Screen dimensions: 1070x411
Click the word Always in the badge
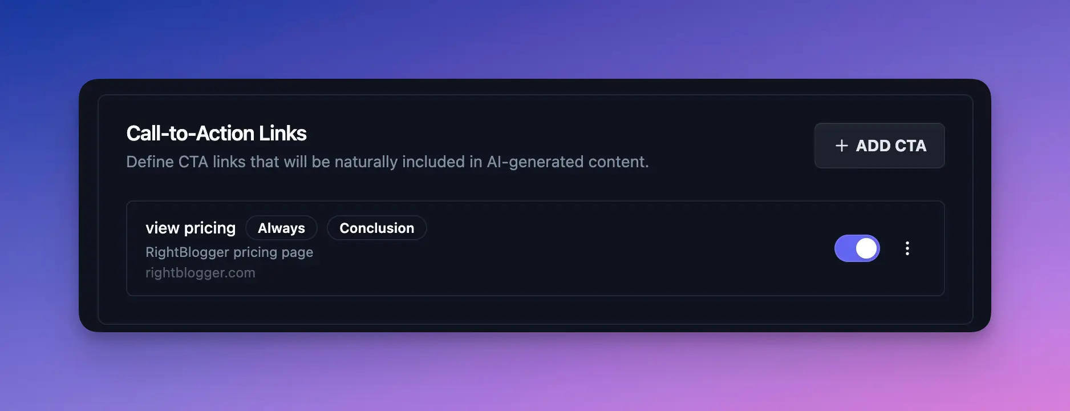[281, 228]
